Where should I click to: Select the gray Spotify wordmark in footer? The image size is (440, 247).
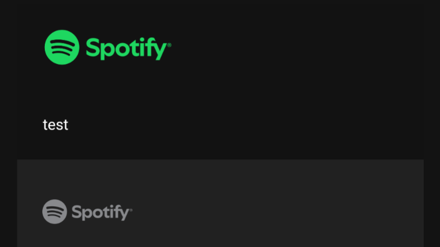[102, 212]
